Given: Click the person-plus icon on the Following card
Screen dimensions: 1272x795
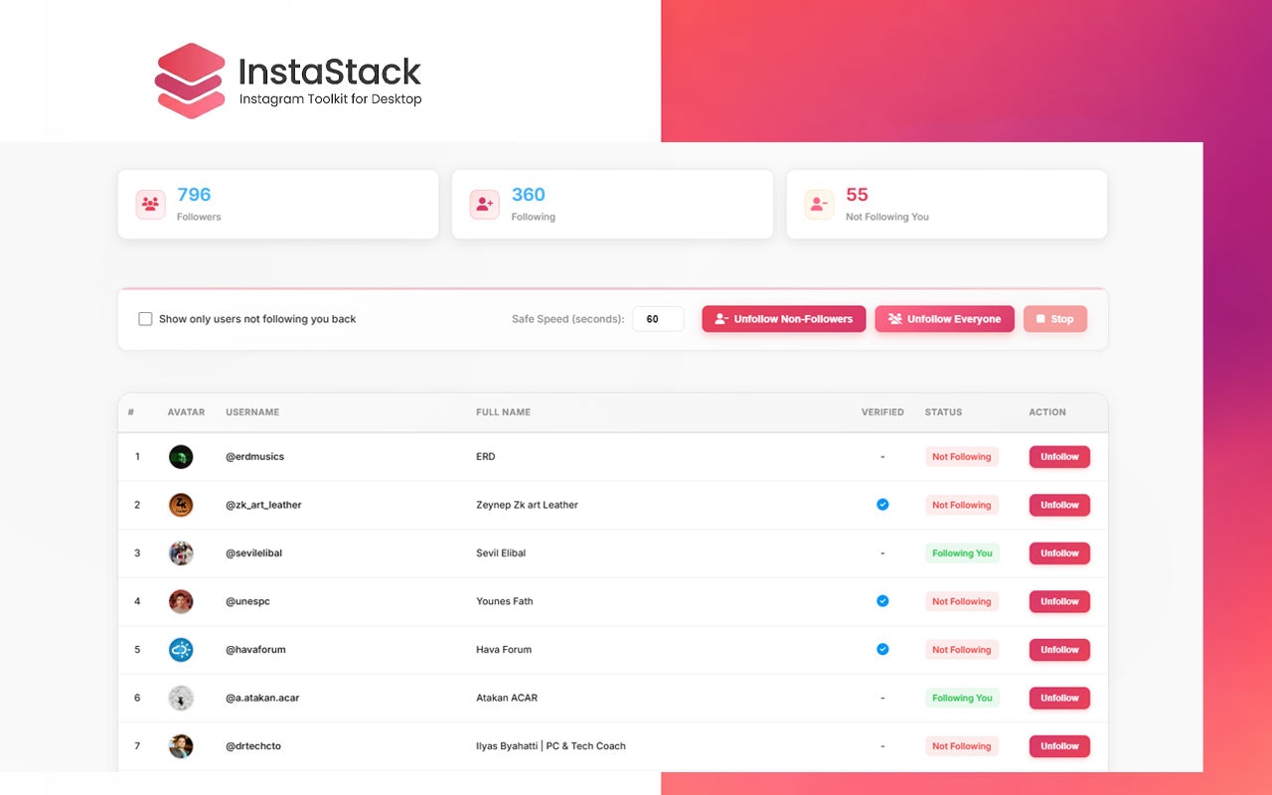Looking at the screenshot, I should [x=484, y=204].
